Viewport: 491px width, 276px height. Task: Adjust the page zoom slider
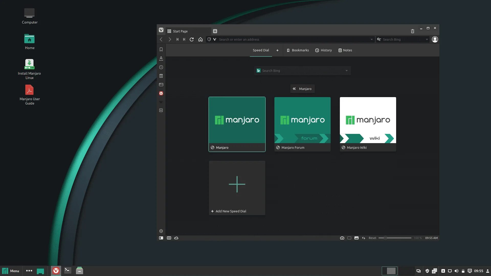(385, 238)
